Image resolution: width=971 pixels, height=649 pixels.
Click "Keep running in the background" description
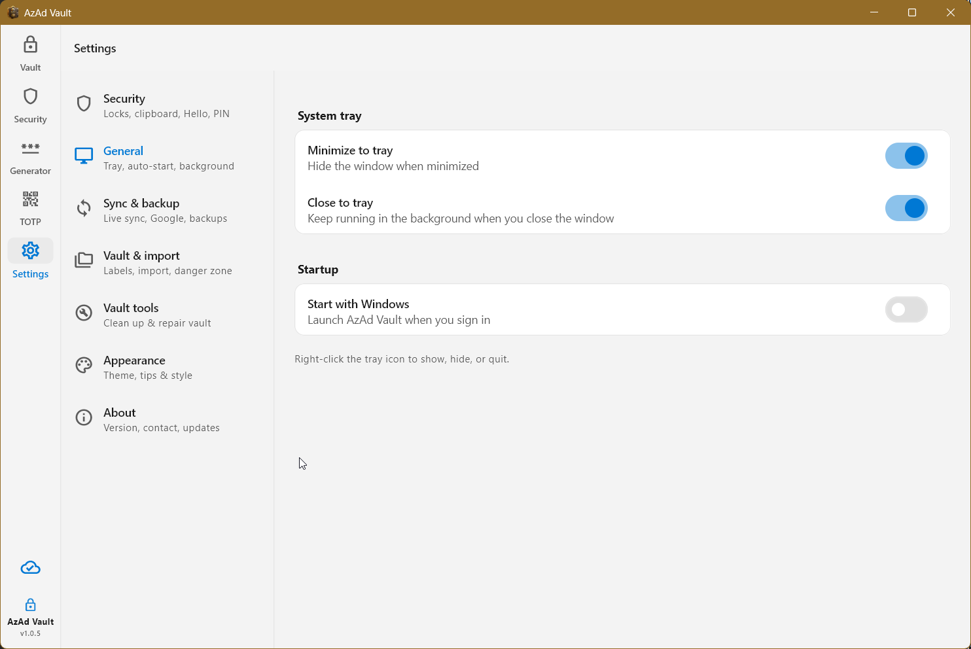461,219
